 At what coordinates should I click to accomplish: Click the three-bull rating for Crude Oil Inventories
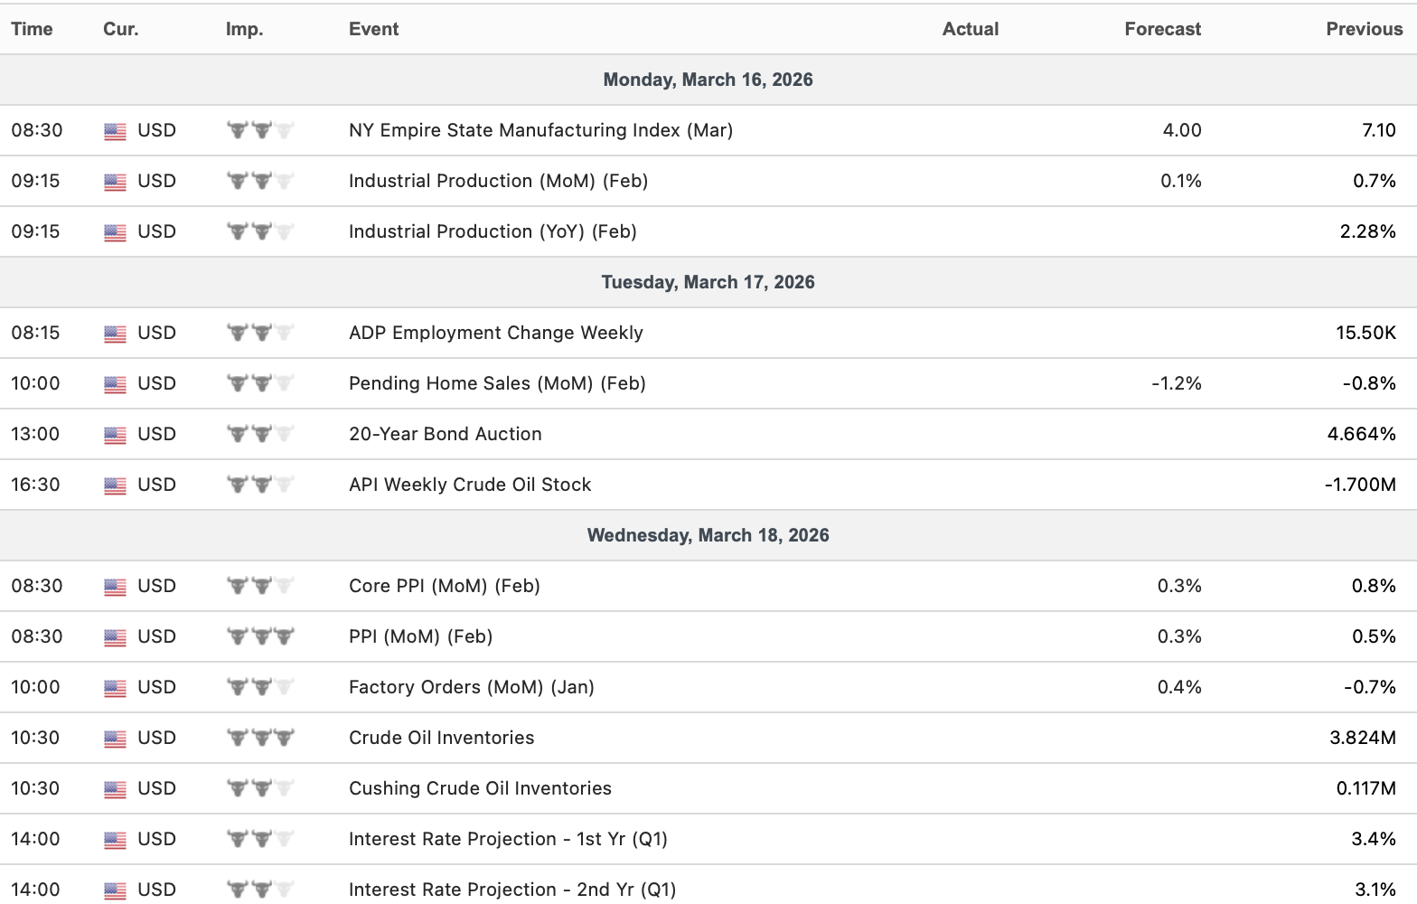[260, 739]
